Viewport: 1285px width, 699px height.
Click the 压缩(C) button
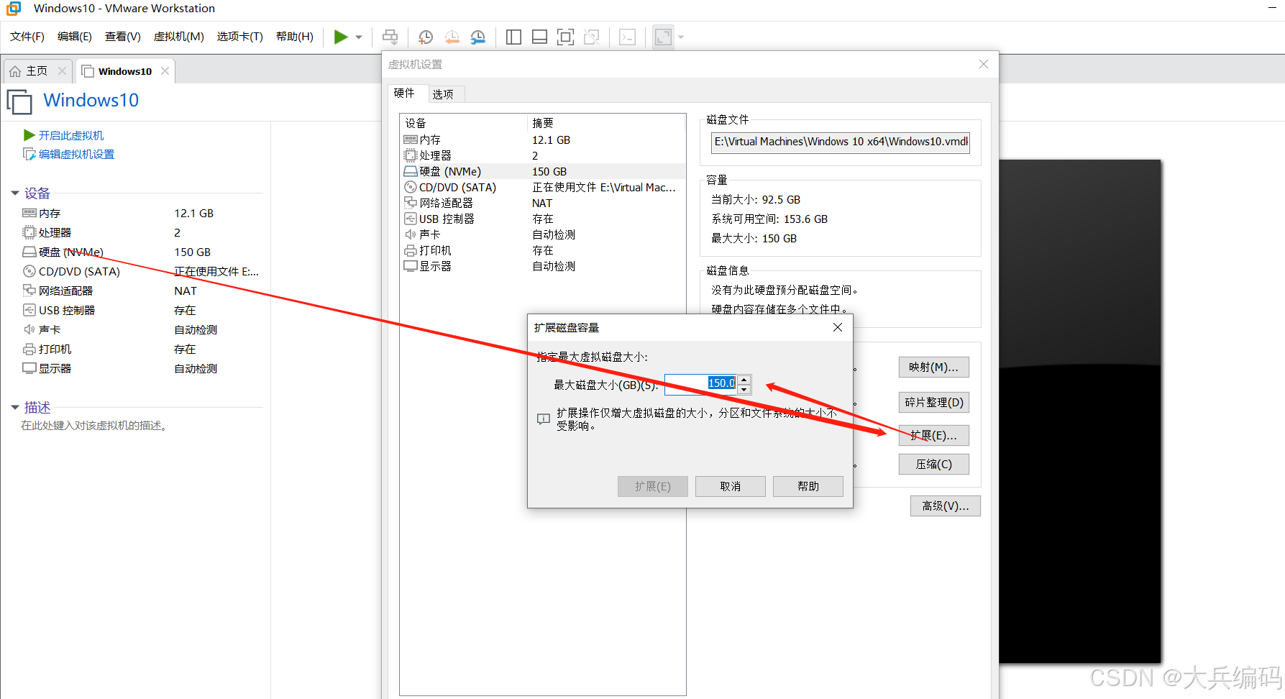(933, 464)
